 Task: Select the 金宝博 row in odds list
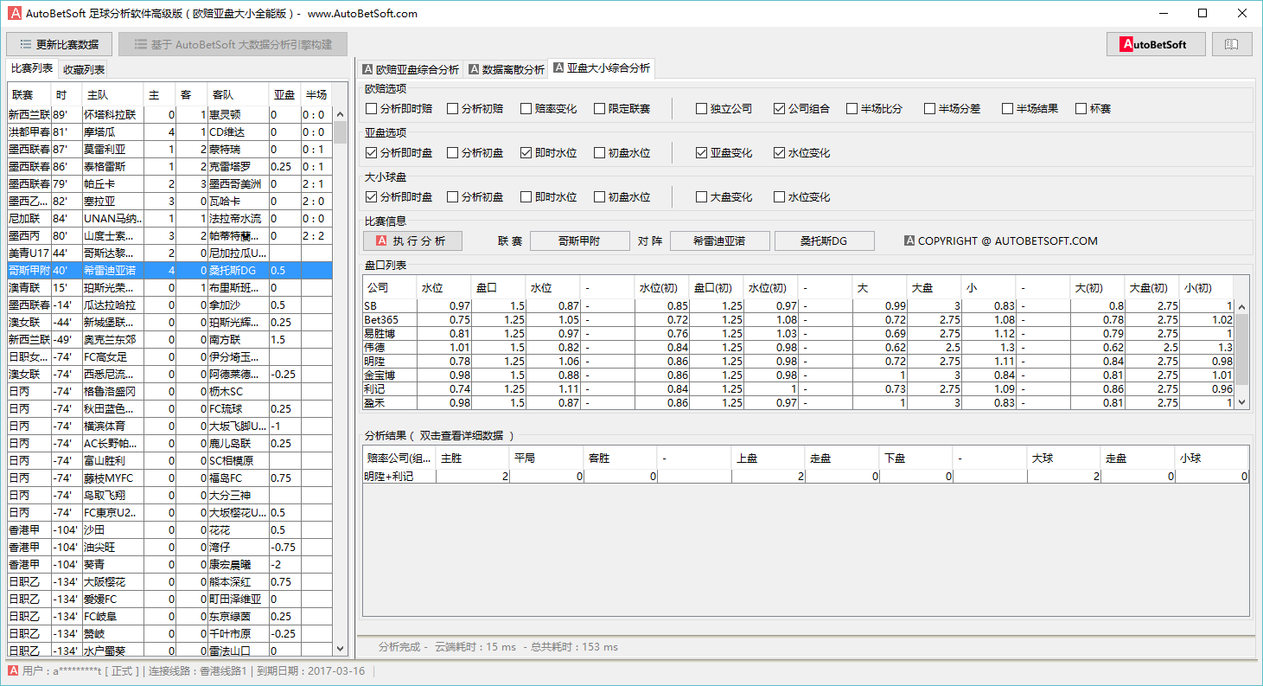tap(799, 375)
